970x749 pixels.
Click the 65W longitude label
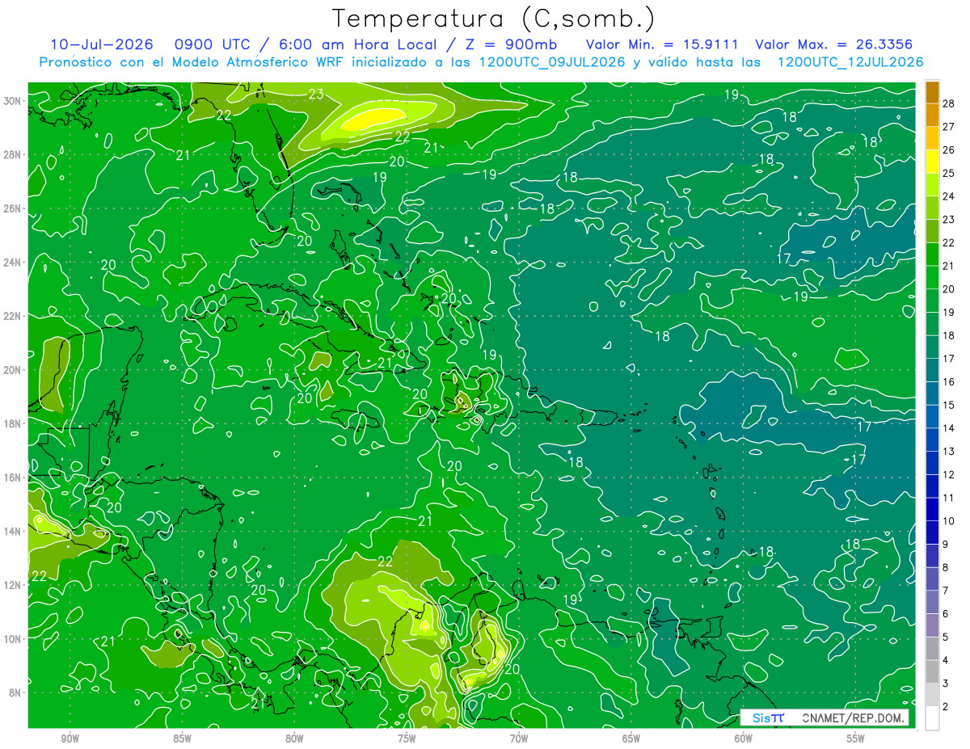point(631,738)
